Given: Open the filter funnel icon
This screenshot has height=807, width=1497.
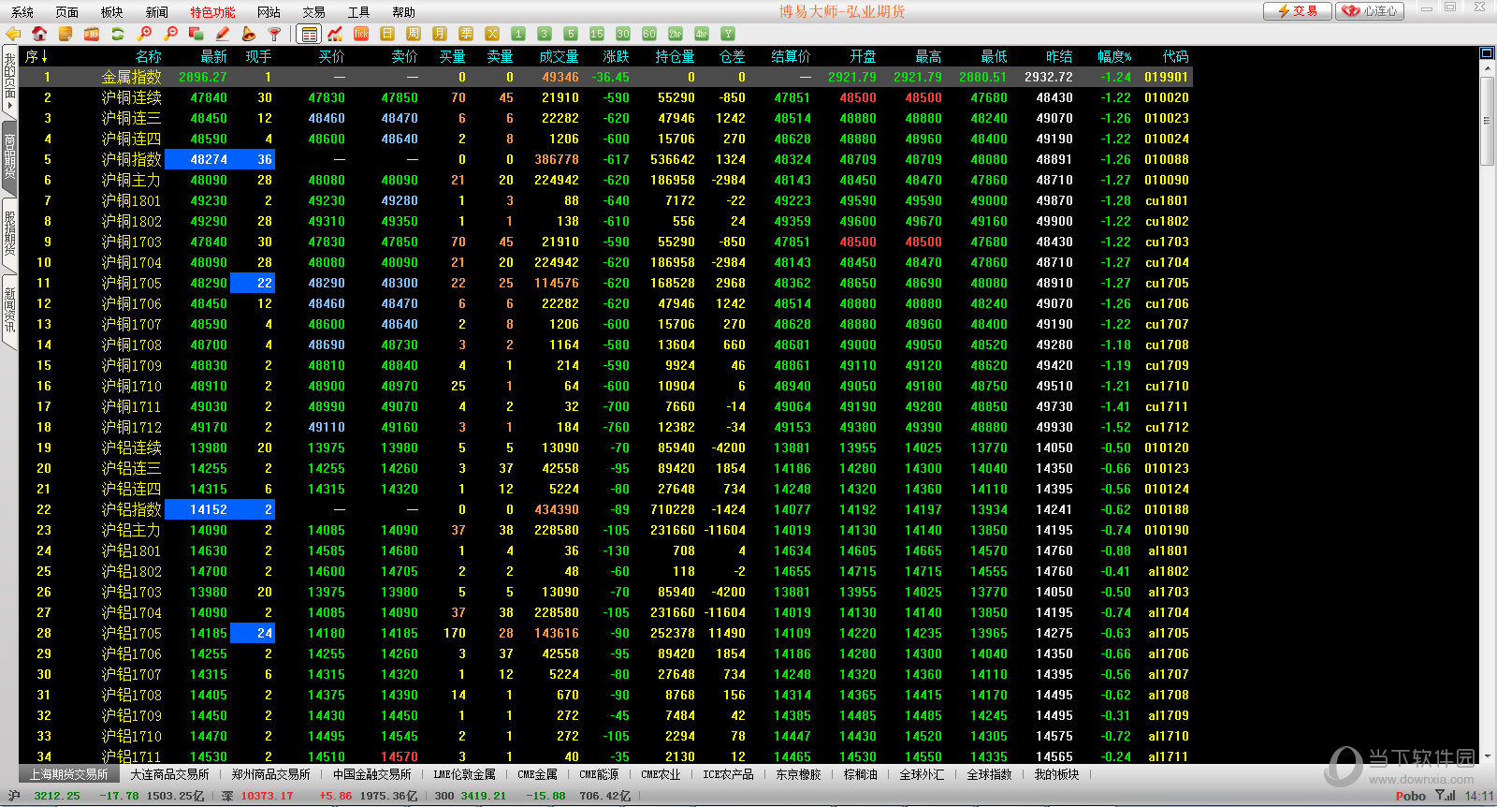Looking at the screenshot, I should tap(274, 34).
